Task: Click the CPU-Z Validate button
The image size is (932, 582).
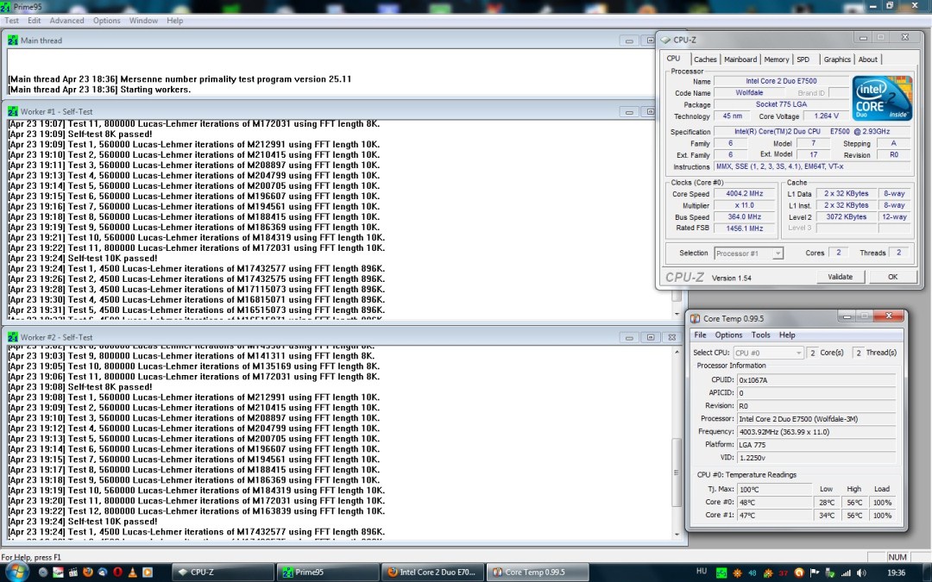Action: (x=840, y=277)
